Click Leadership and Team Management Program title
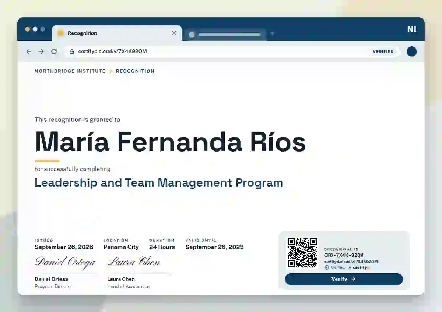442x312 pixels. click(159, 183)
